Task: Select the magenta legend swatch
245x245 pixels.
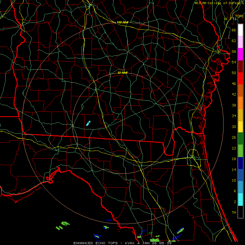Action: coord(240,54)
